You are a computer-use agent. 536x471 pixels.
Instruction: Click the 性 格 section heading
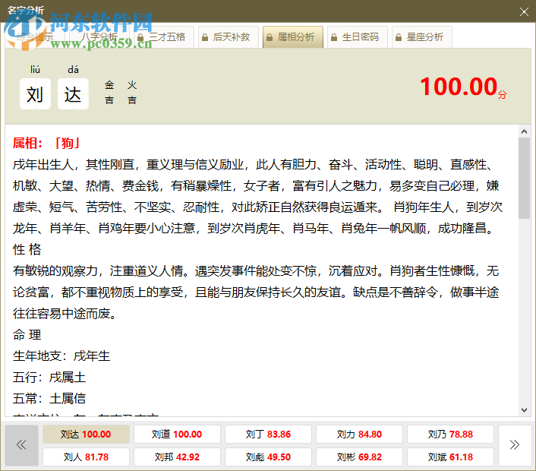(x=27, y=249)
